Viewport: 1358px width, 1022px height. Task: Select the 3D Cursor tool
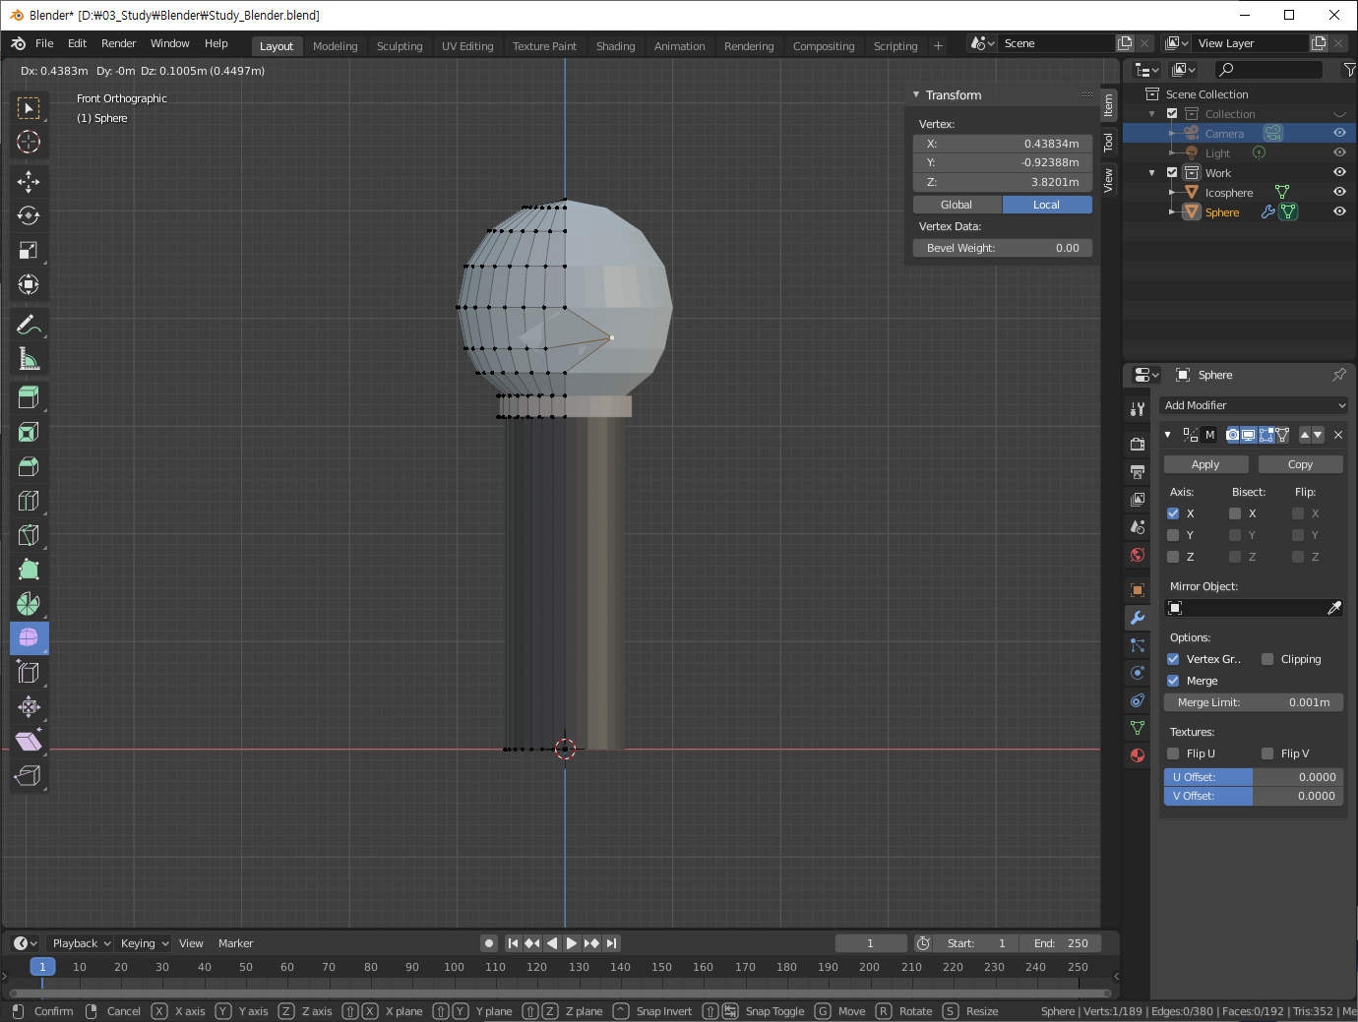[29, 142]
